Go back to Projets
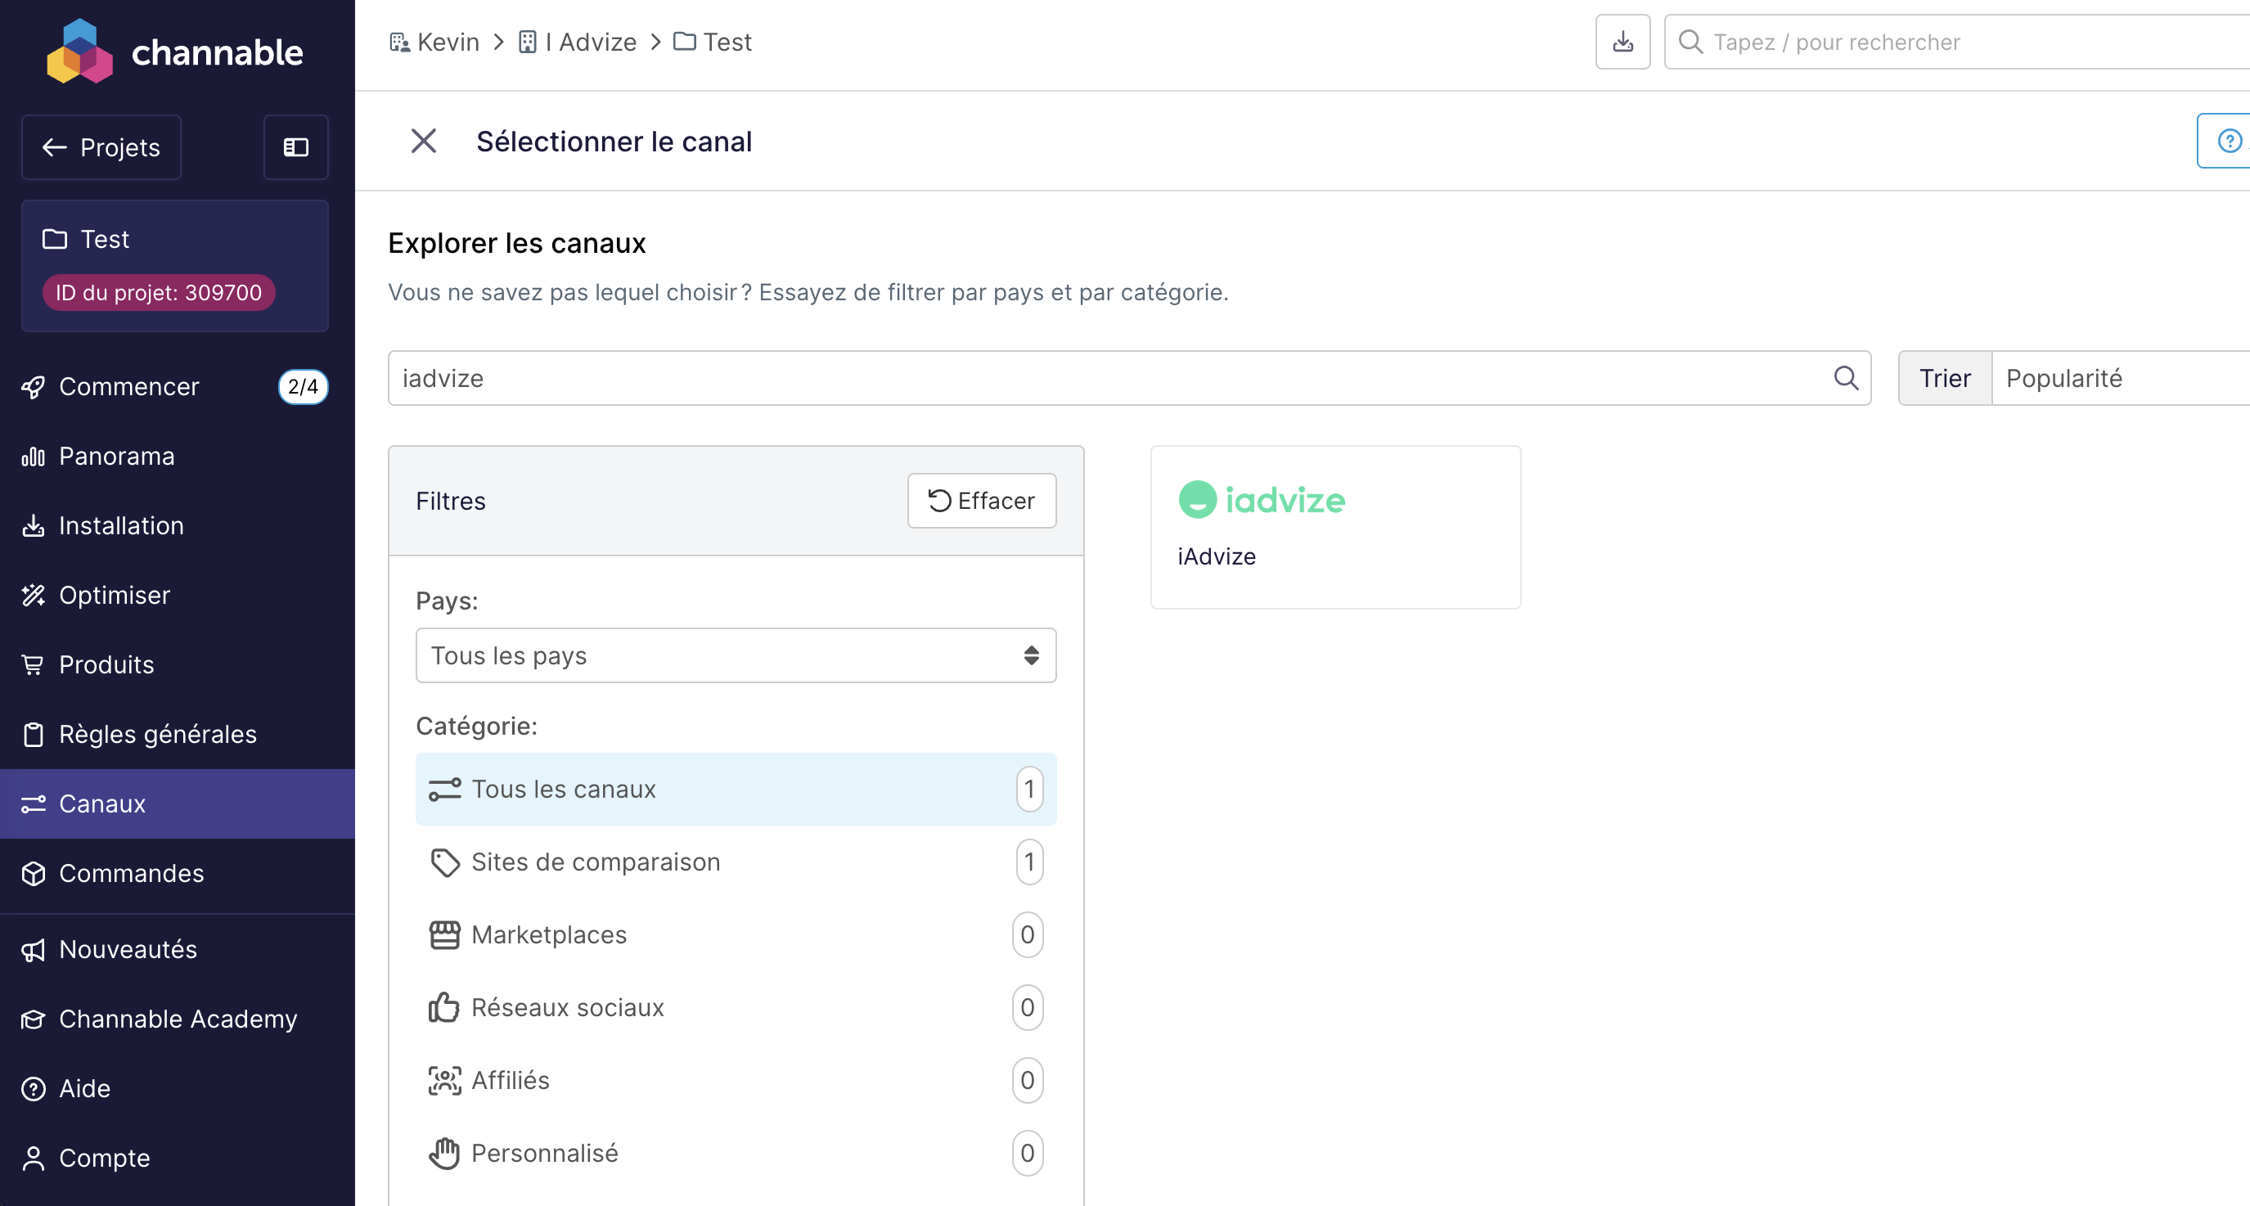The height and width of the screenshot is (1206, 2250). tap(101, 146)
